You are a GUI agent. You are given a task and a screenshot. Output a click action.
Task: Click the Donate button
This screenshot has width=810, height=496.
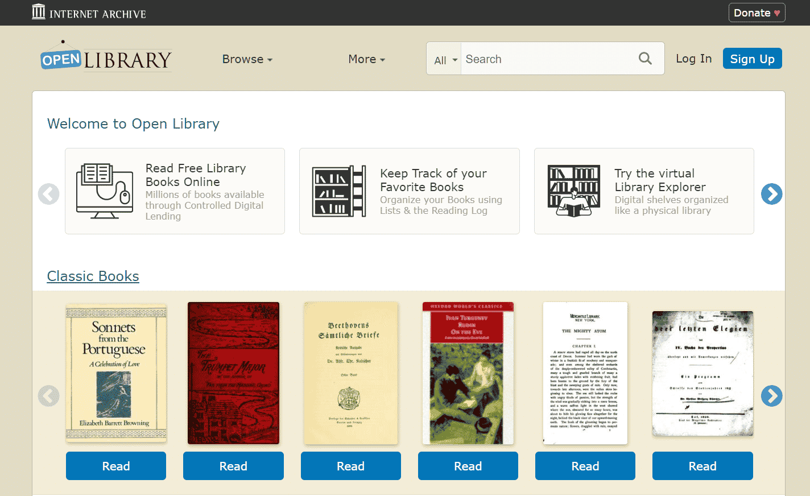(757, 12)
